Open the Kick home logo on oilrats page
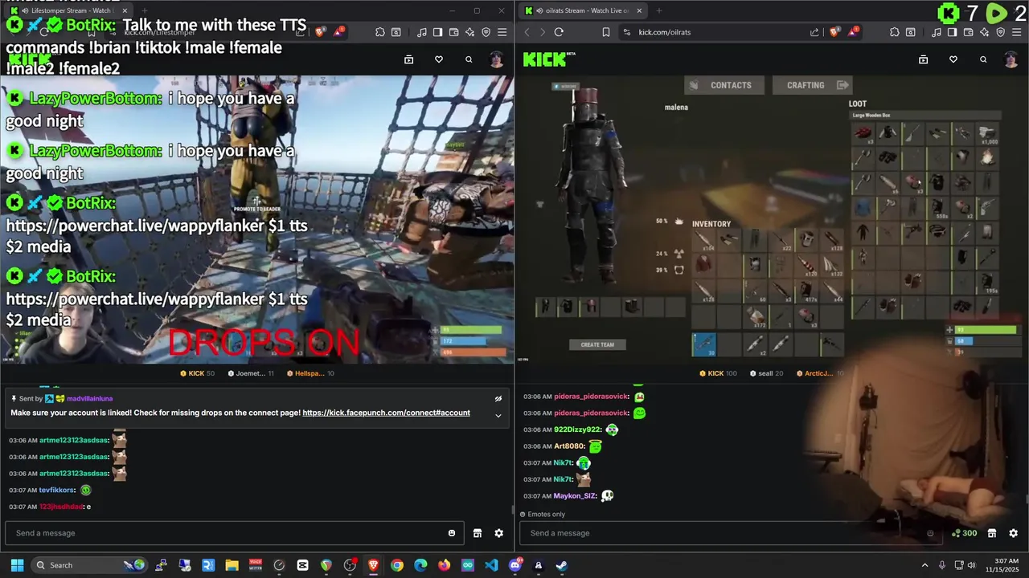The width and height of the screenshot is (1029, 578). [549, 59]
